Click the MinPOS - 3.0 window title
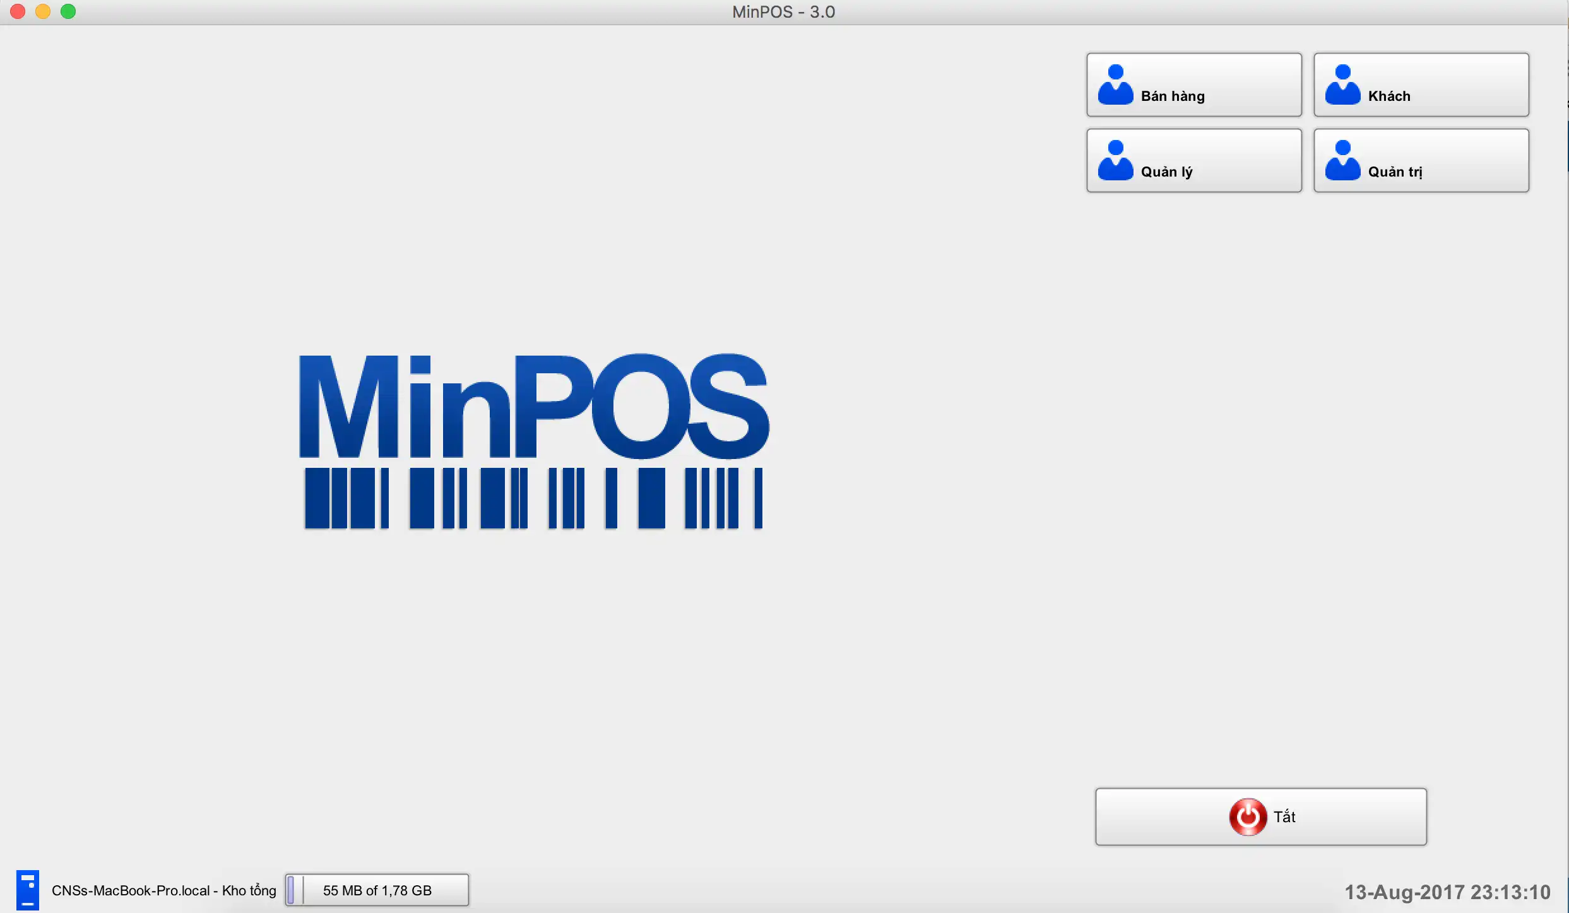 (783, 12)
